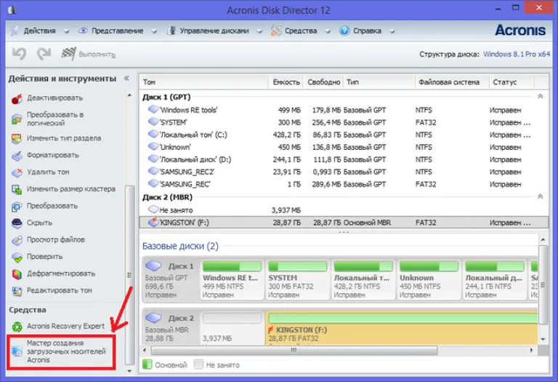Select the Не занято row in Диск 2
This screenshot has height=382, width=558.
344,210
